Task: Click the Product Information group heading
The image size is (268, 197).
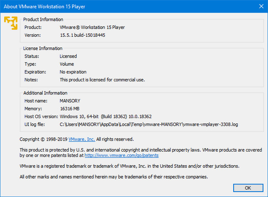Action: click(43, 19)
